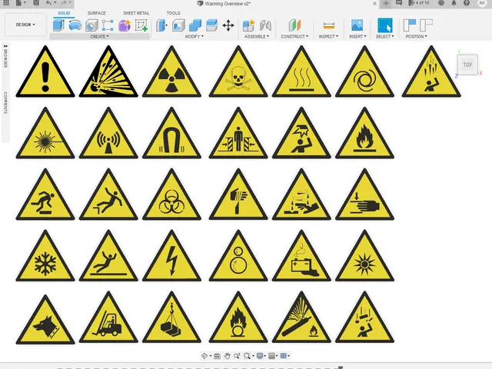The image size is (492, 369).
Task: Select the Measure tool icon
Action: 328,25
